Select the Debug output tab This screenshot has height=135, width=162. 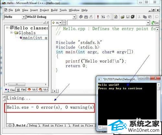(33, 126)
